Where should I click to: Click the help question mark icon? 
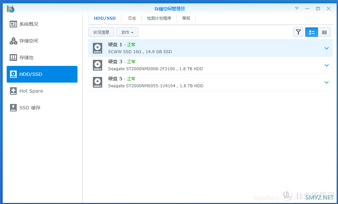pyautogui.click(x=297, y=9)
